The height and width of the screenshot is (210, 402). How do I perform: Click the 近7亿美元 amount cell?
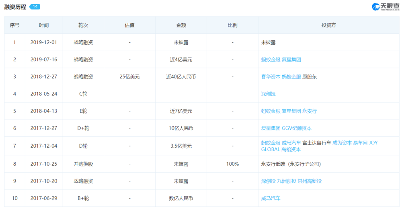tap(181, 111)
